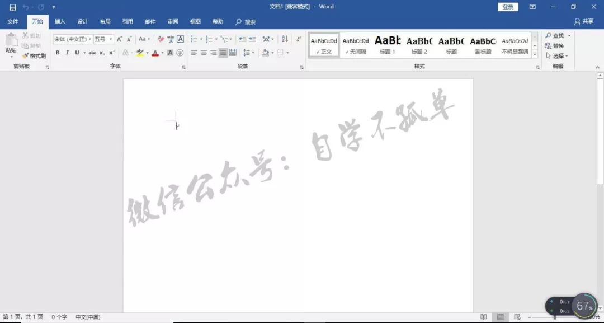604x323 pixels.
Task: Insert enclosed character with the circled icon
Action: (180, 53)
